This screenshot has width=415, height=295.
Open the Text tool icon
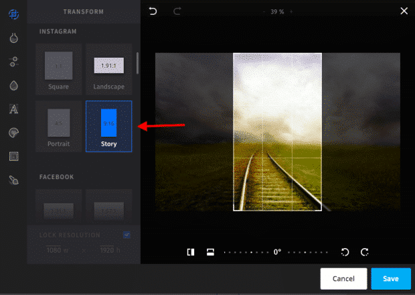pyautogui.click(x=14, y=109)
